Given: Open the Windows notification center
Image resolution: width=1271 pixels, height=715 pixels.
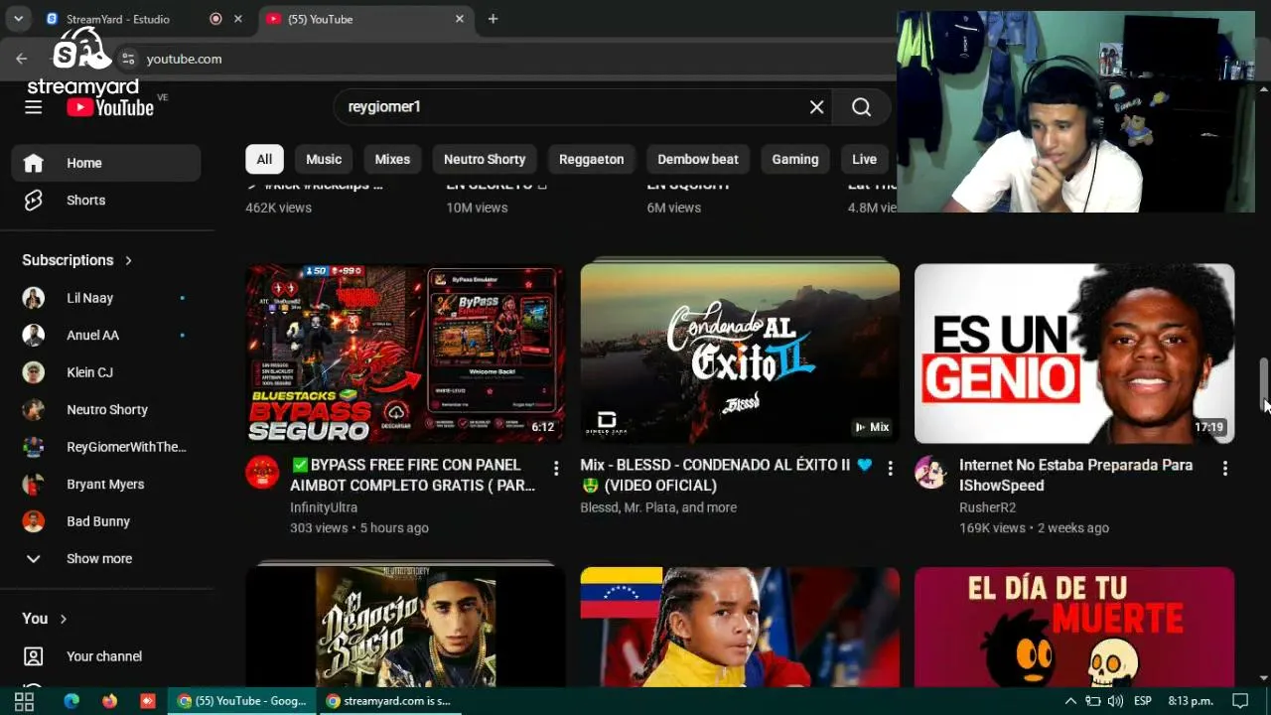Looking at the screenshot, I should [1240, 701].
